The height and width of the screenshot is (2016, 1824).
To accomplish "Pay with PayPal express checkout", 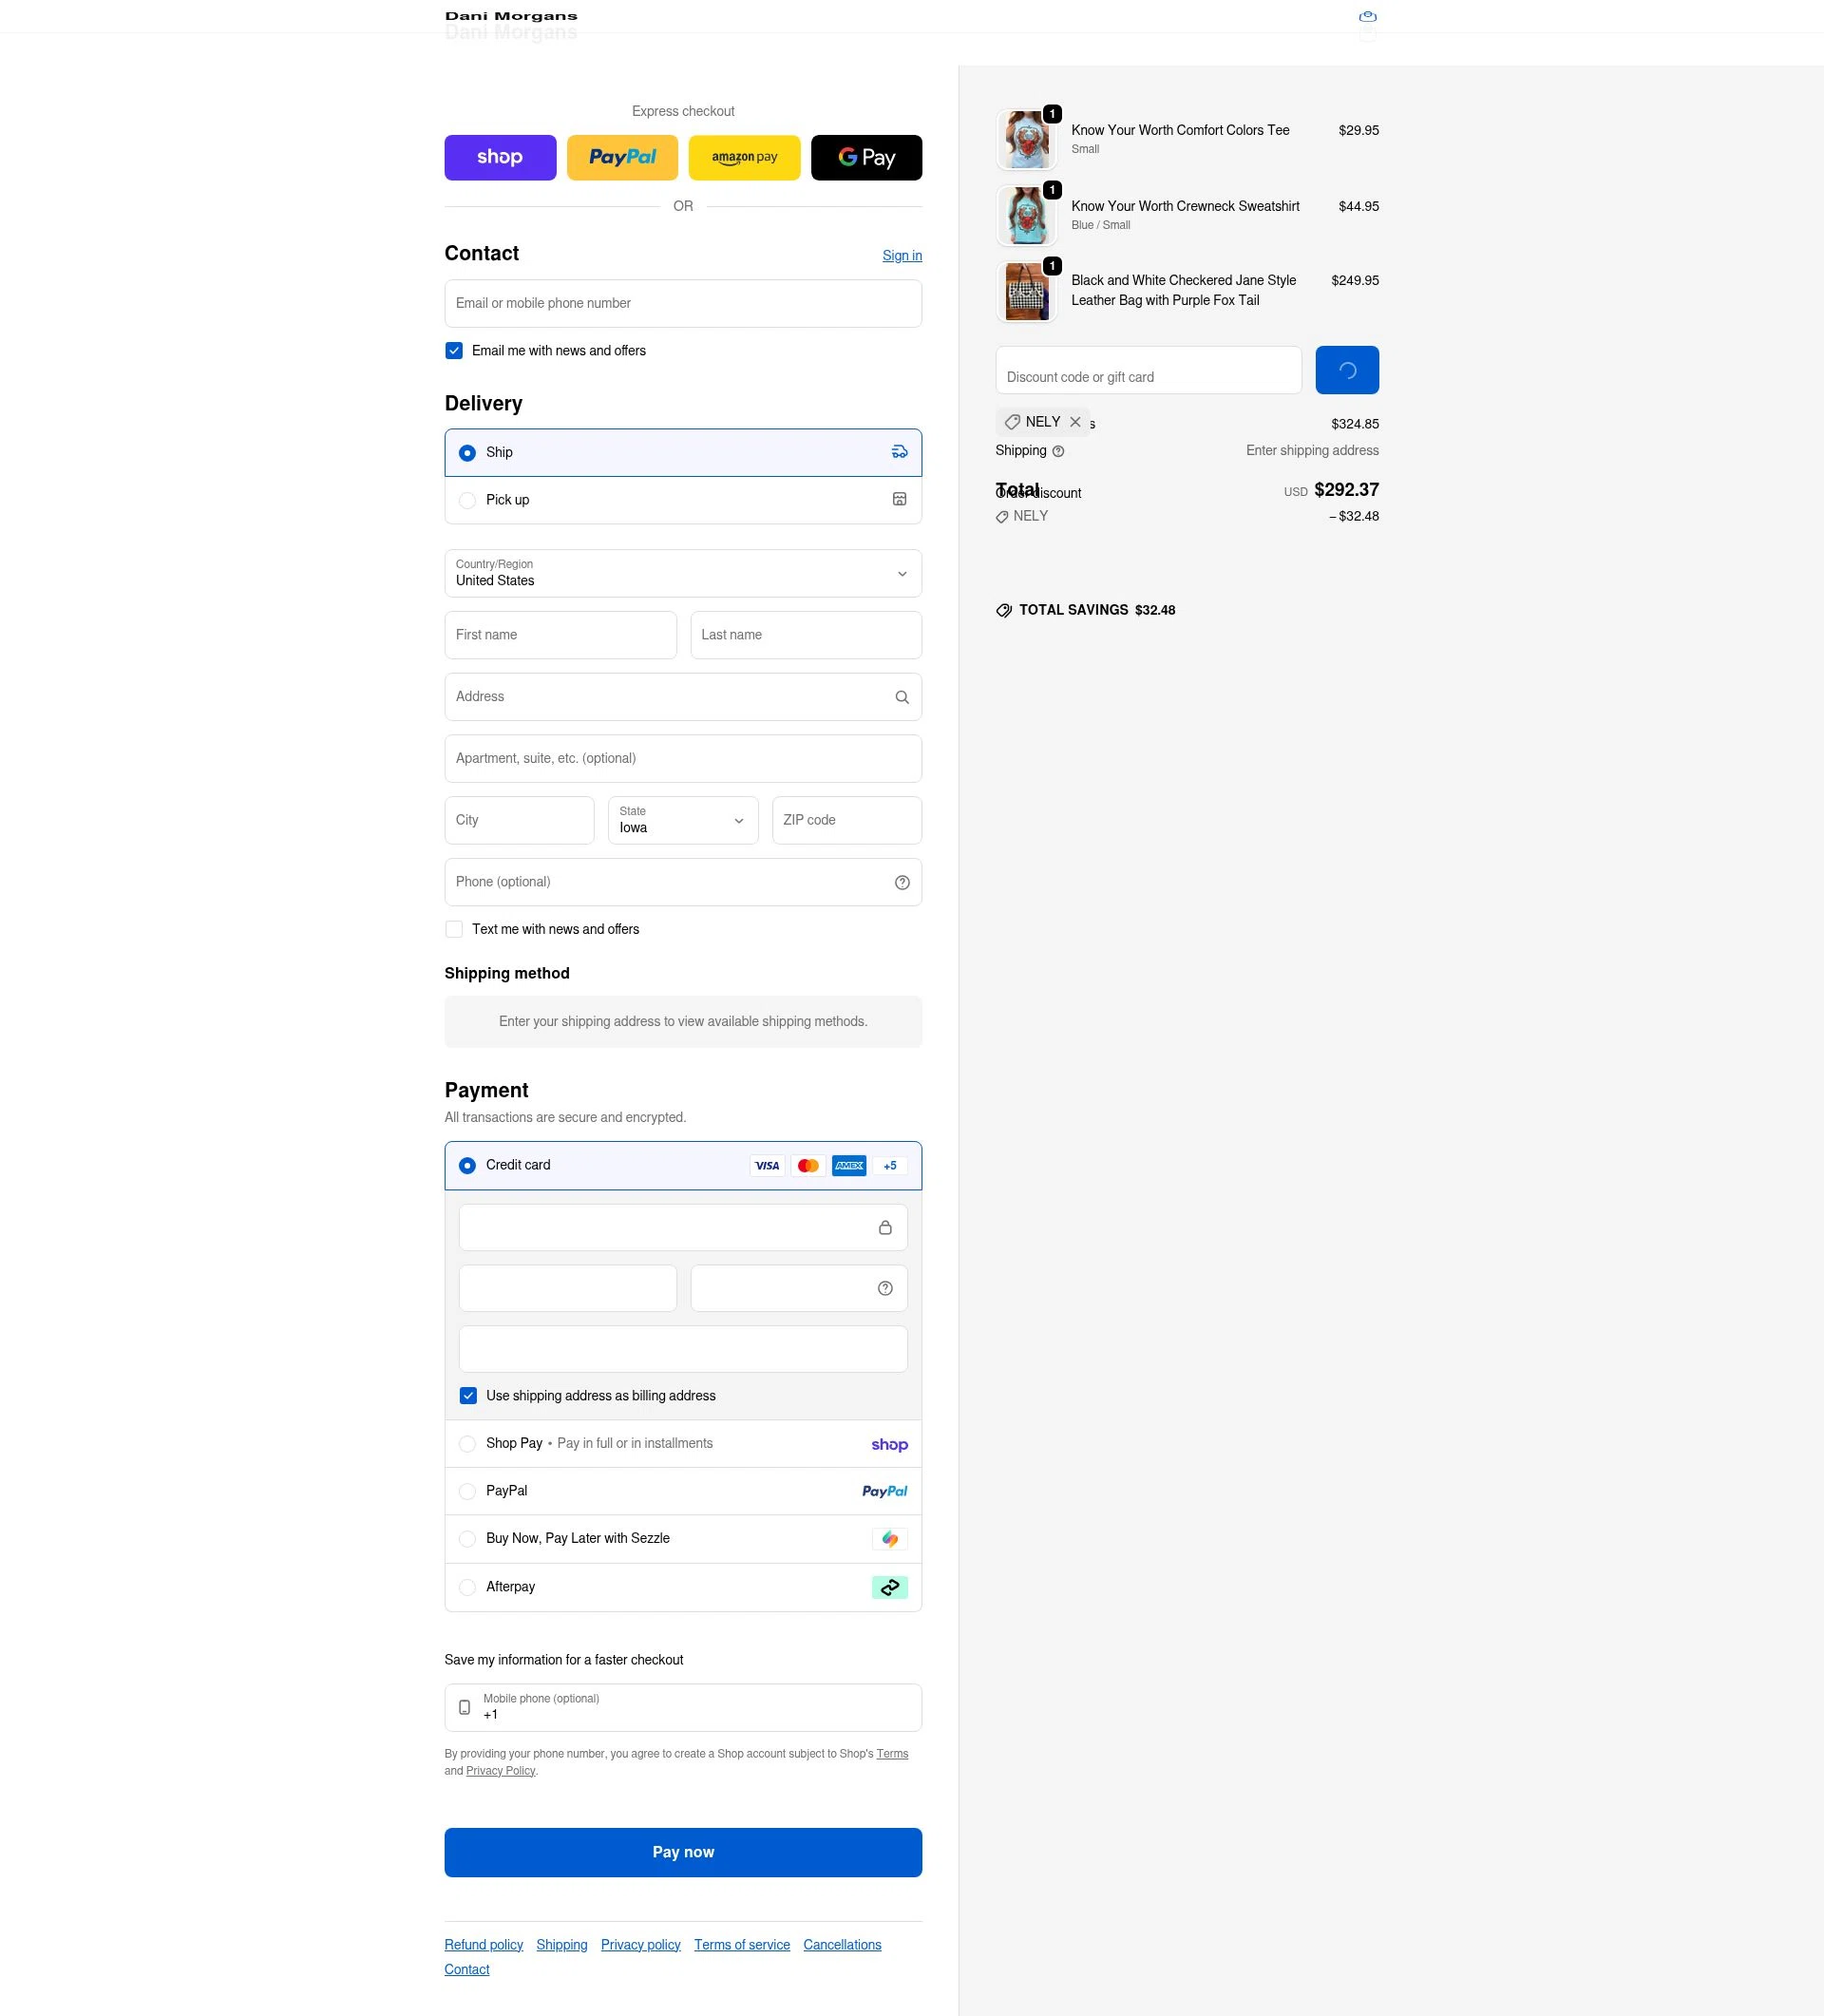I will [x=622, y=157].
